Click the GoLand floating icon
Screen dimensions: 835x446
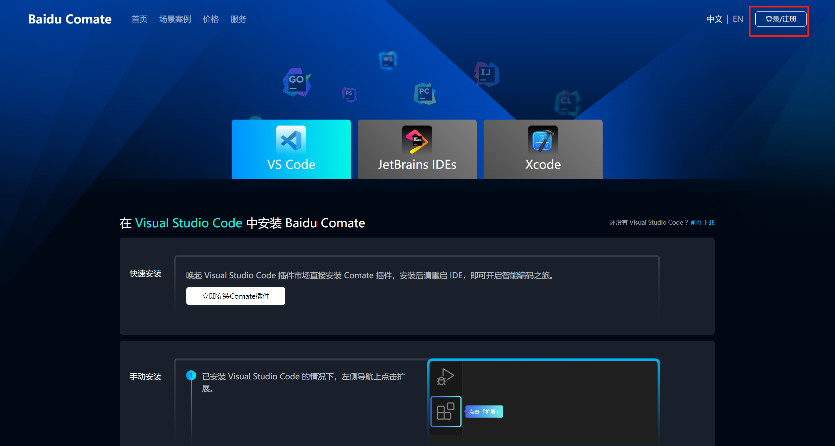coord(297,82)
